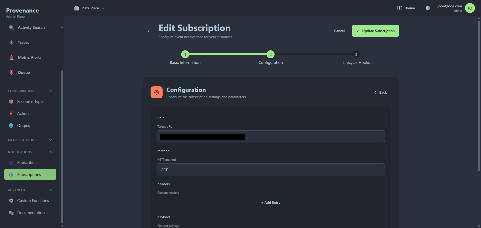The width and height of the screenshot is (481, 228).
Task: Go to the Basic Information step
Action: tap(185, 54)
